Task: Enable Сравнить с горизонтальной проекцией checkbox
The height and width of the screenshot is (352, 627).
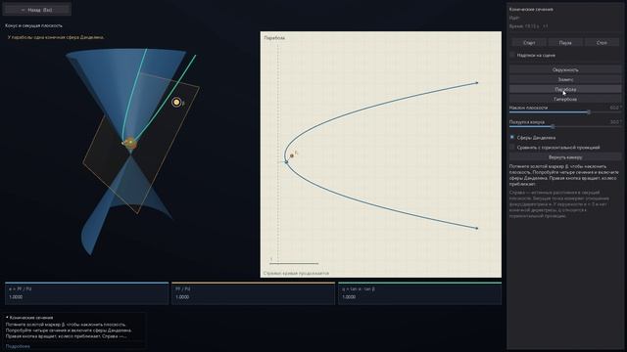Action: [x=512, y=147]
